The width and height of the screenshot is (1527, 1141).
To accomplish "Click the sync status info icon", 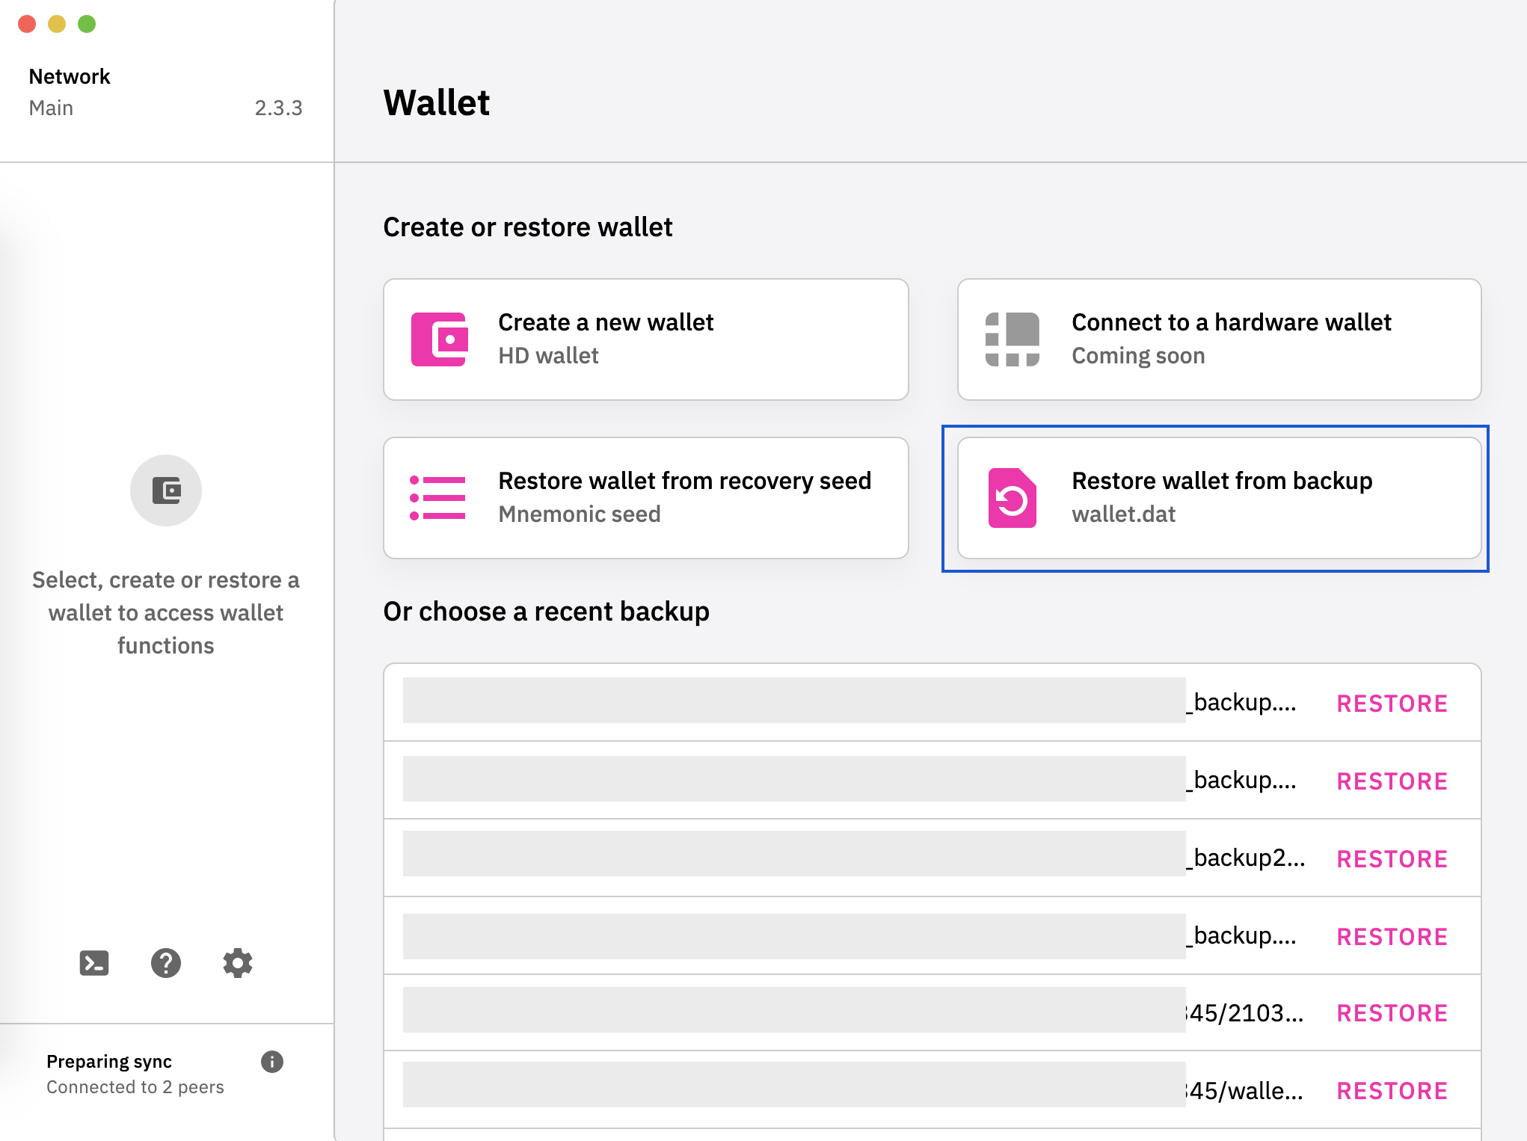I will 272,1062.
